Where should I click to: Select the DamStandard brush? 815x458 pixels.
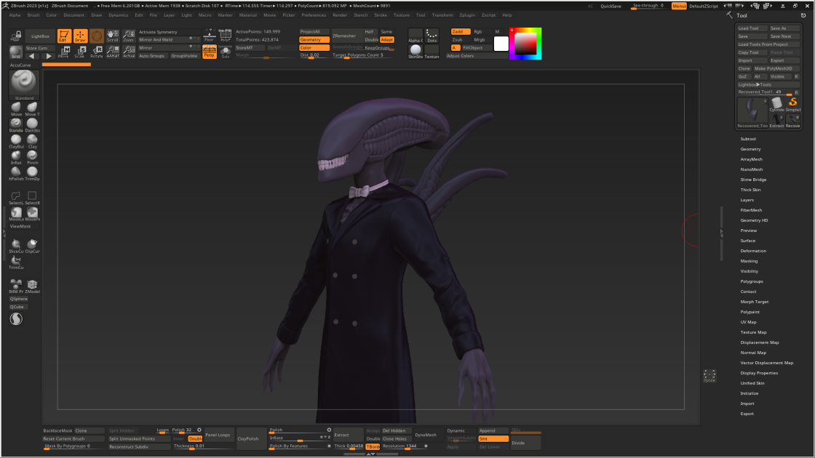pos(32,125)
